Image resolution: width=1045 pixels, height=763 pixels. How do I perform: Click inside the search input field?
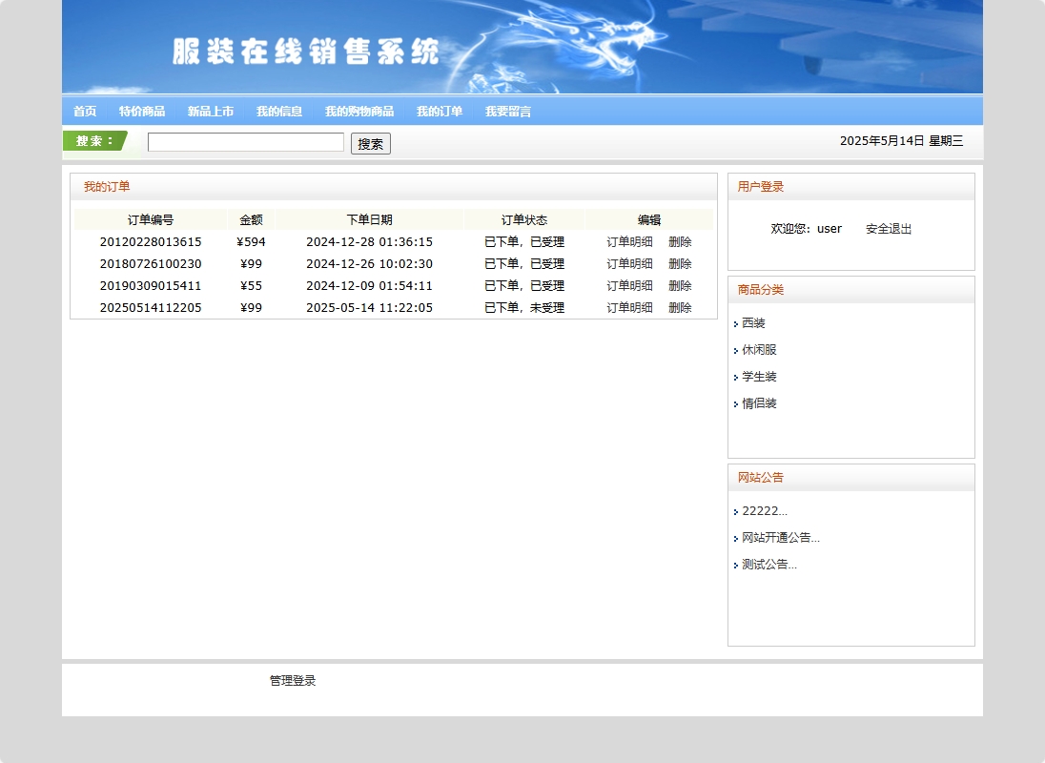pos(245,141)
